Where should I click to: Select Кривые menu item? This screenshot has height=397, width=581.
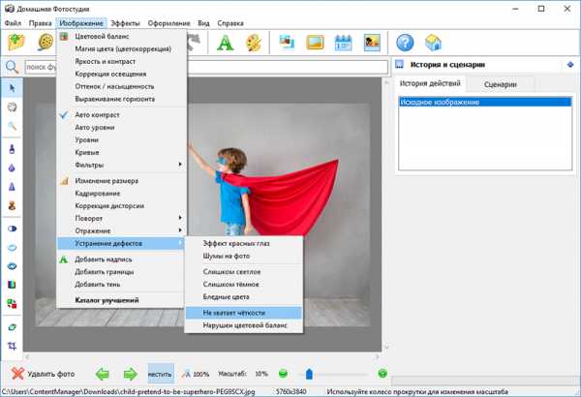click(121, 152)
